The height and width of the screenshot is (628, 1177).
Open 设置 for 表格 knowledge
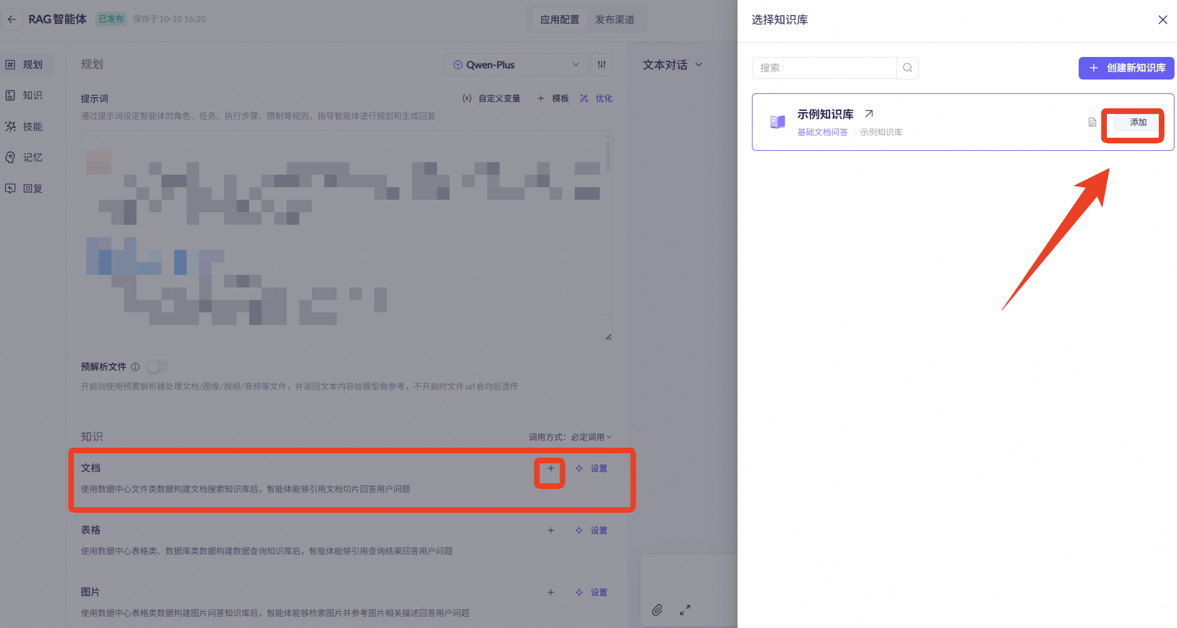point(592,530)
